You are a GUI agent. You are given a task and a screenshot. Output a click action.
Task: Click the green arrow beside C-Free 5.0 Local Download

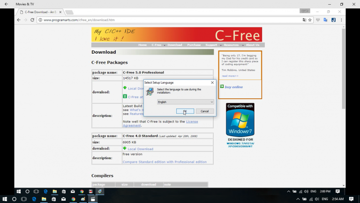click(125, 88)
